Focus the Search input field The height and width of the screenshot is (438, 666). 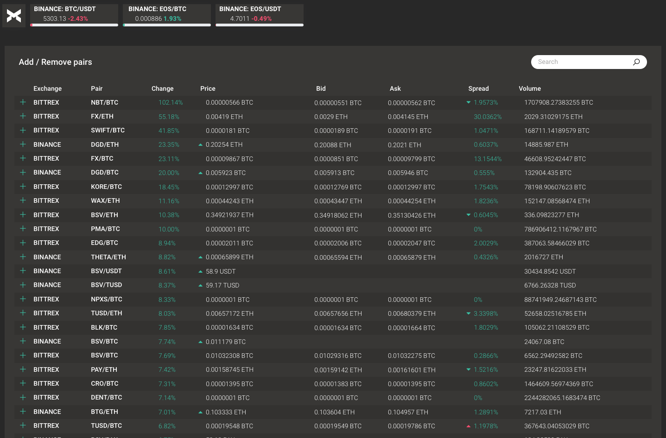[589, 62]
